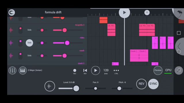Click the clip waveform icon in the bottom panel

coord(50,86)
